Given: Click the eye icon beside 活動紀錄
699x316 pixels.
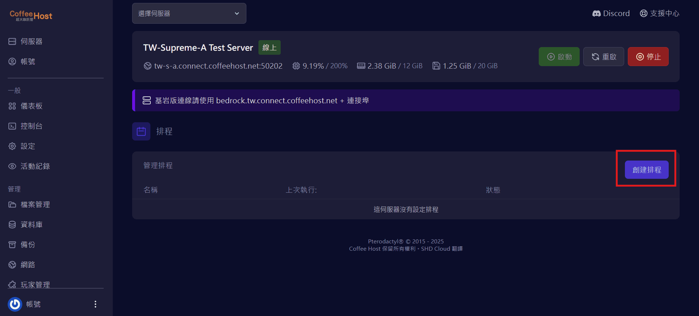Looking at the screenshot, I should click(12, 166).
